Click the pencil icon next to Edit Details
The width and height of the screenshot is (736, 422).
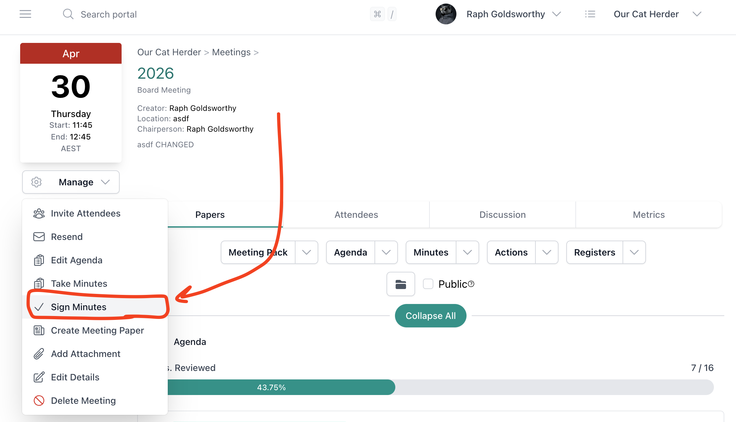coord(39,377)
